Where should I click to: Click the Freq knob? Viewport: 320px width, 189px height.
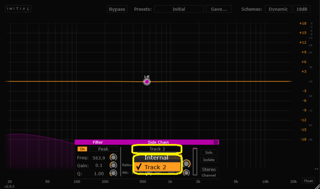click(113, 157)
